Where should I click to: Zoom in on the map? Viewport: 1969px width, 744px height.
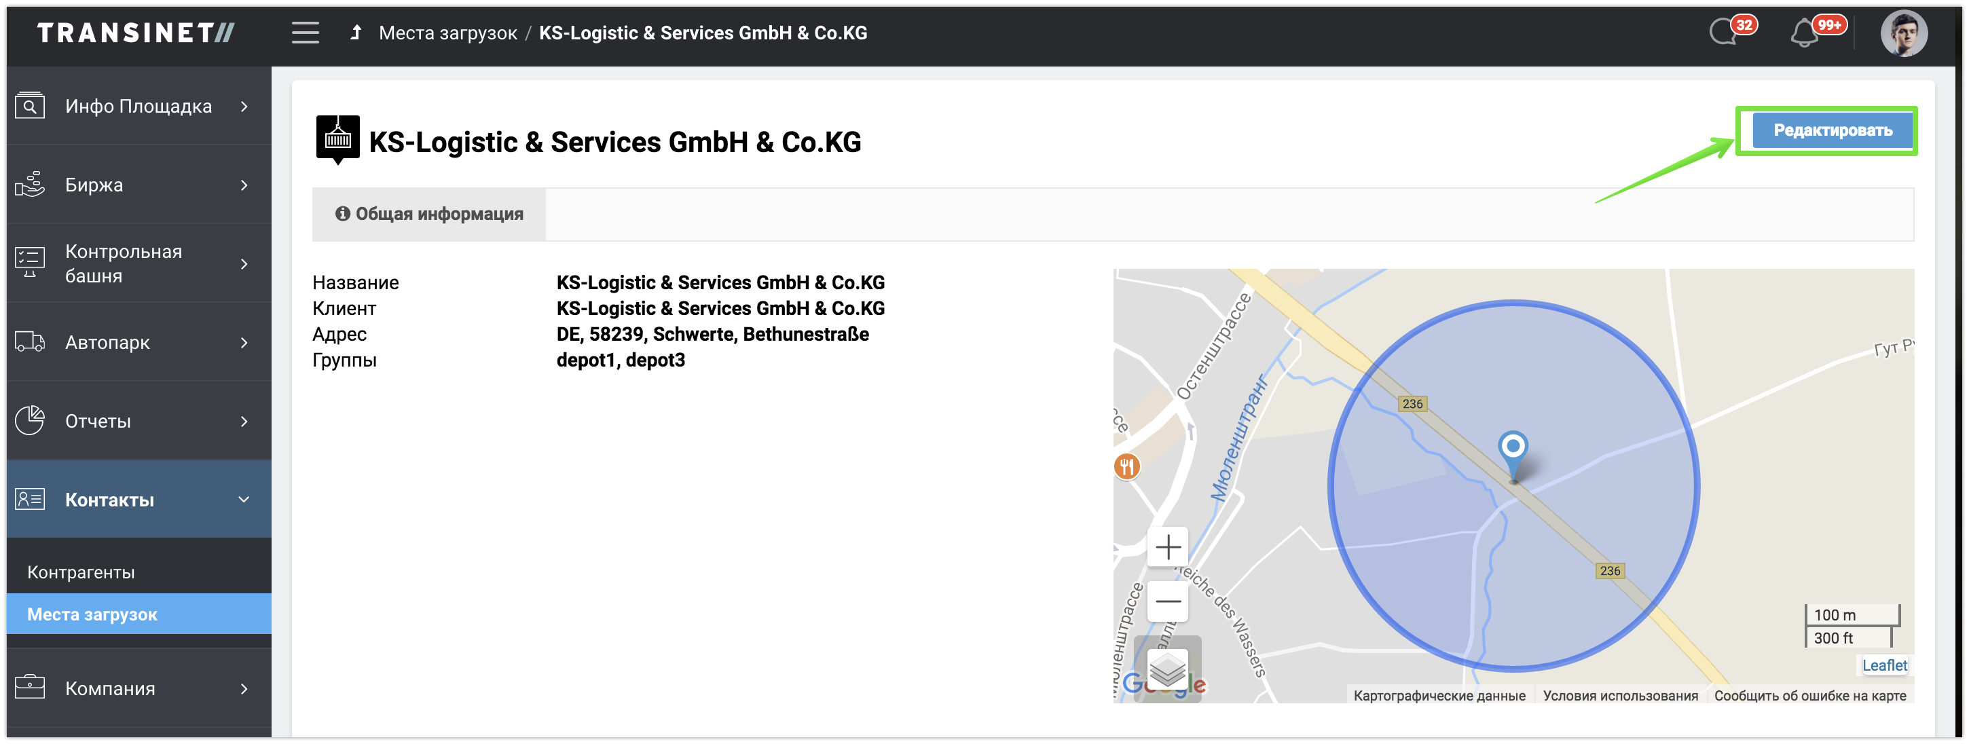point(1168,547)
